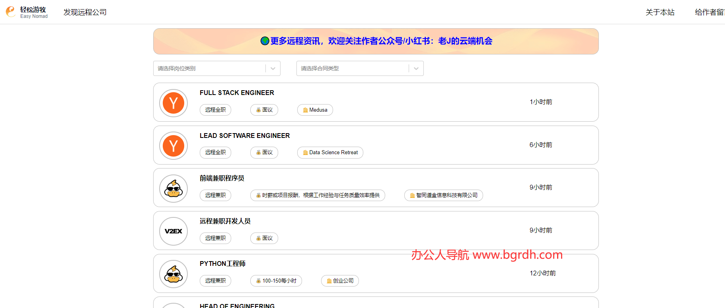Click the globe icon in the banner

point(265,41)
